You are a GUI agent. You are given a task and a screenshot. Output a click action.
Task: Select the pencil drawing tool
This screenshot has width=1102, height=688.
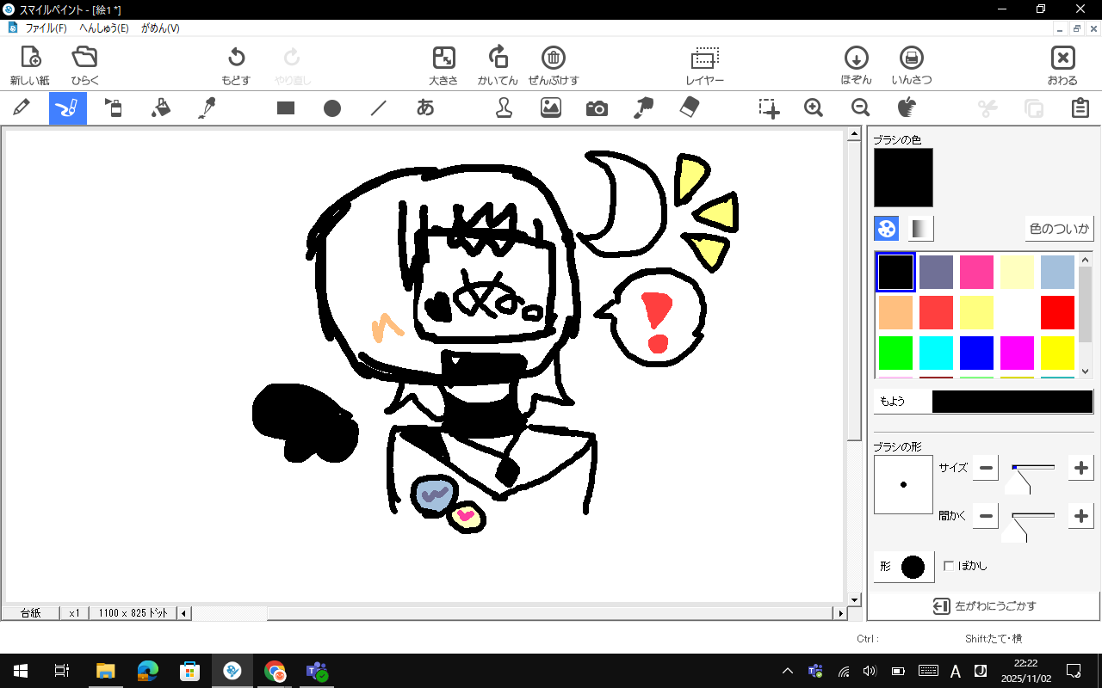(22, 107)
